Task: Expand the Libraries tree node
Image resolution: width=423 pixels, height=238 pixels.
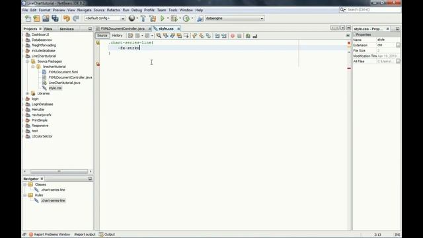Action: 27,93
